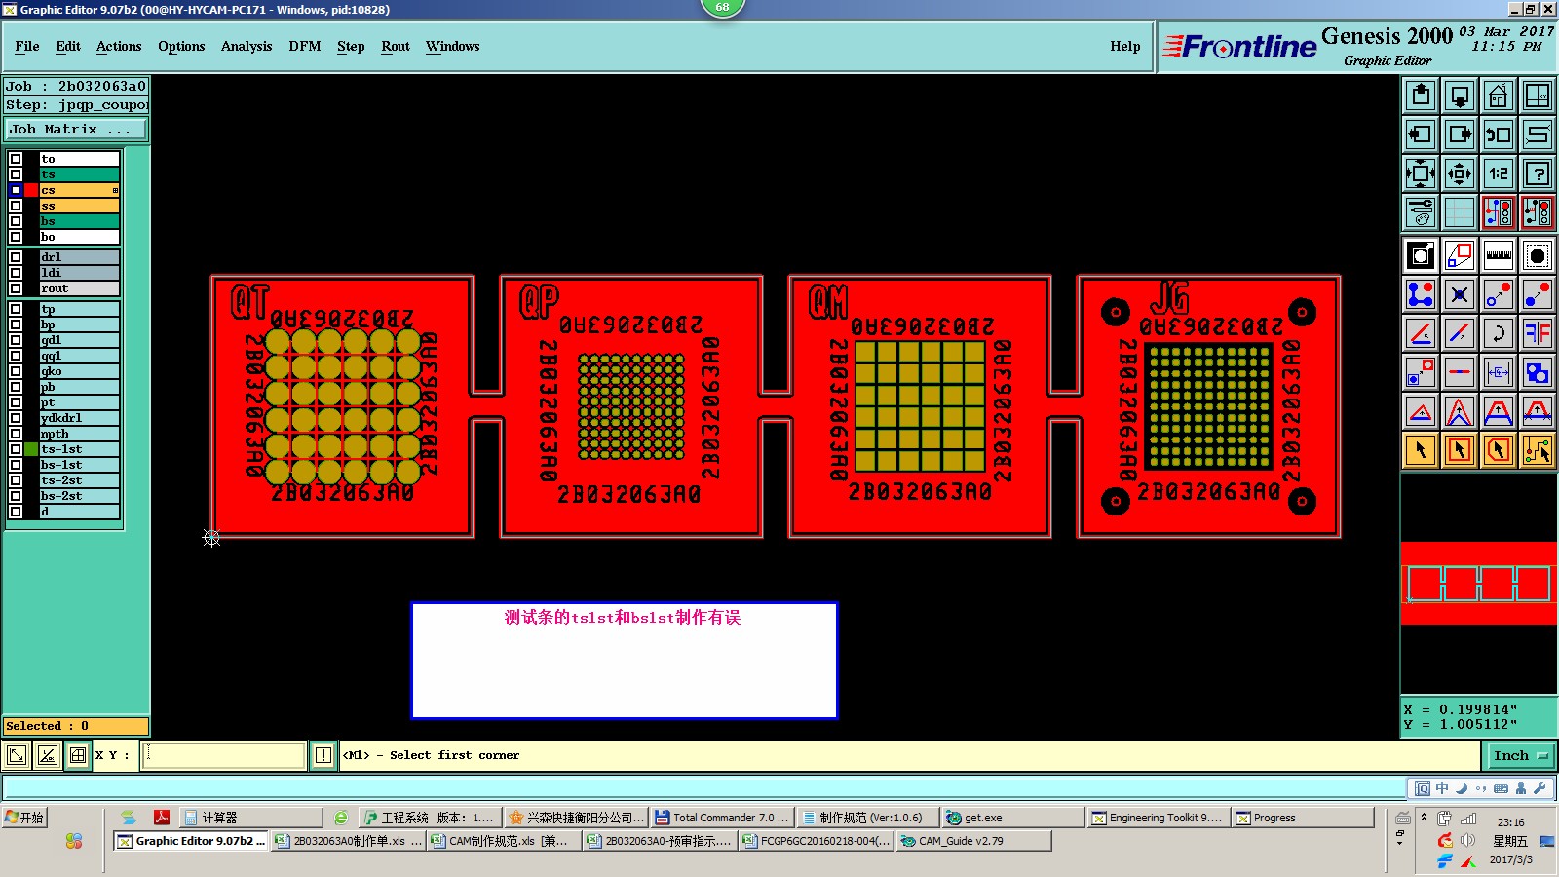Open Total Commander from the taskbar
This screenshot has height=877, width=1559.
tap(721, 818)
